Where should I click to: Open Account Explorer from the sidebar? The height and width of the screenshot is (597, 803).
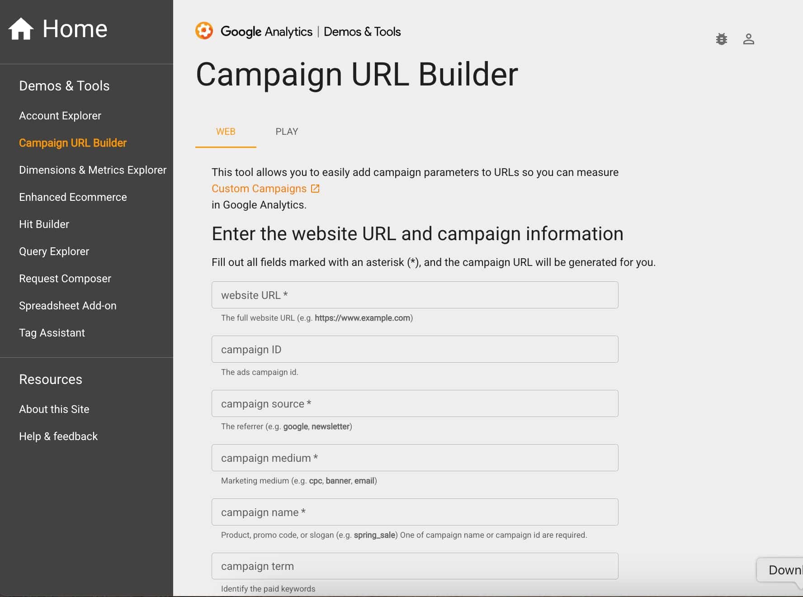[60, 116]
